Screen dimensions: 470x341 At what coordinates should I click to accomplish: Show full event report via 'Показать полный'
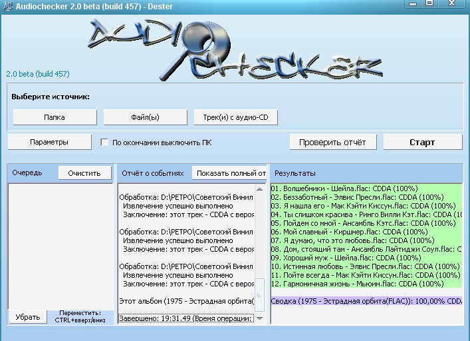point(230,173)
